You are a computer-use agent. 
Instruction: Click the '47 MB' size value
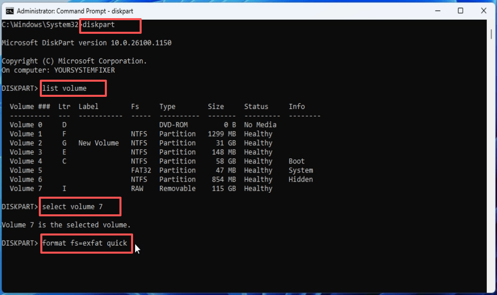(x=226, y=170)
